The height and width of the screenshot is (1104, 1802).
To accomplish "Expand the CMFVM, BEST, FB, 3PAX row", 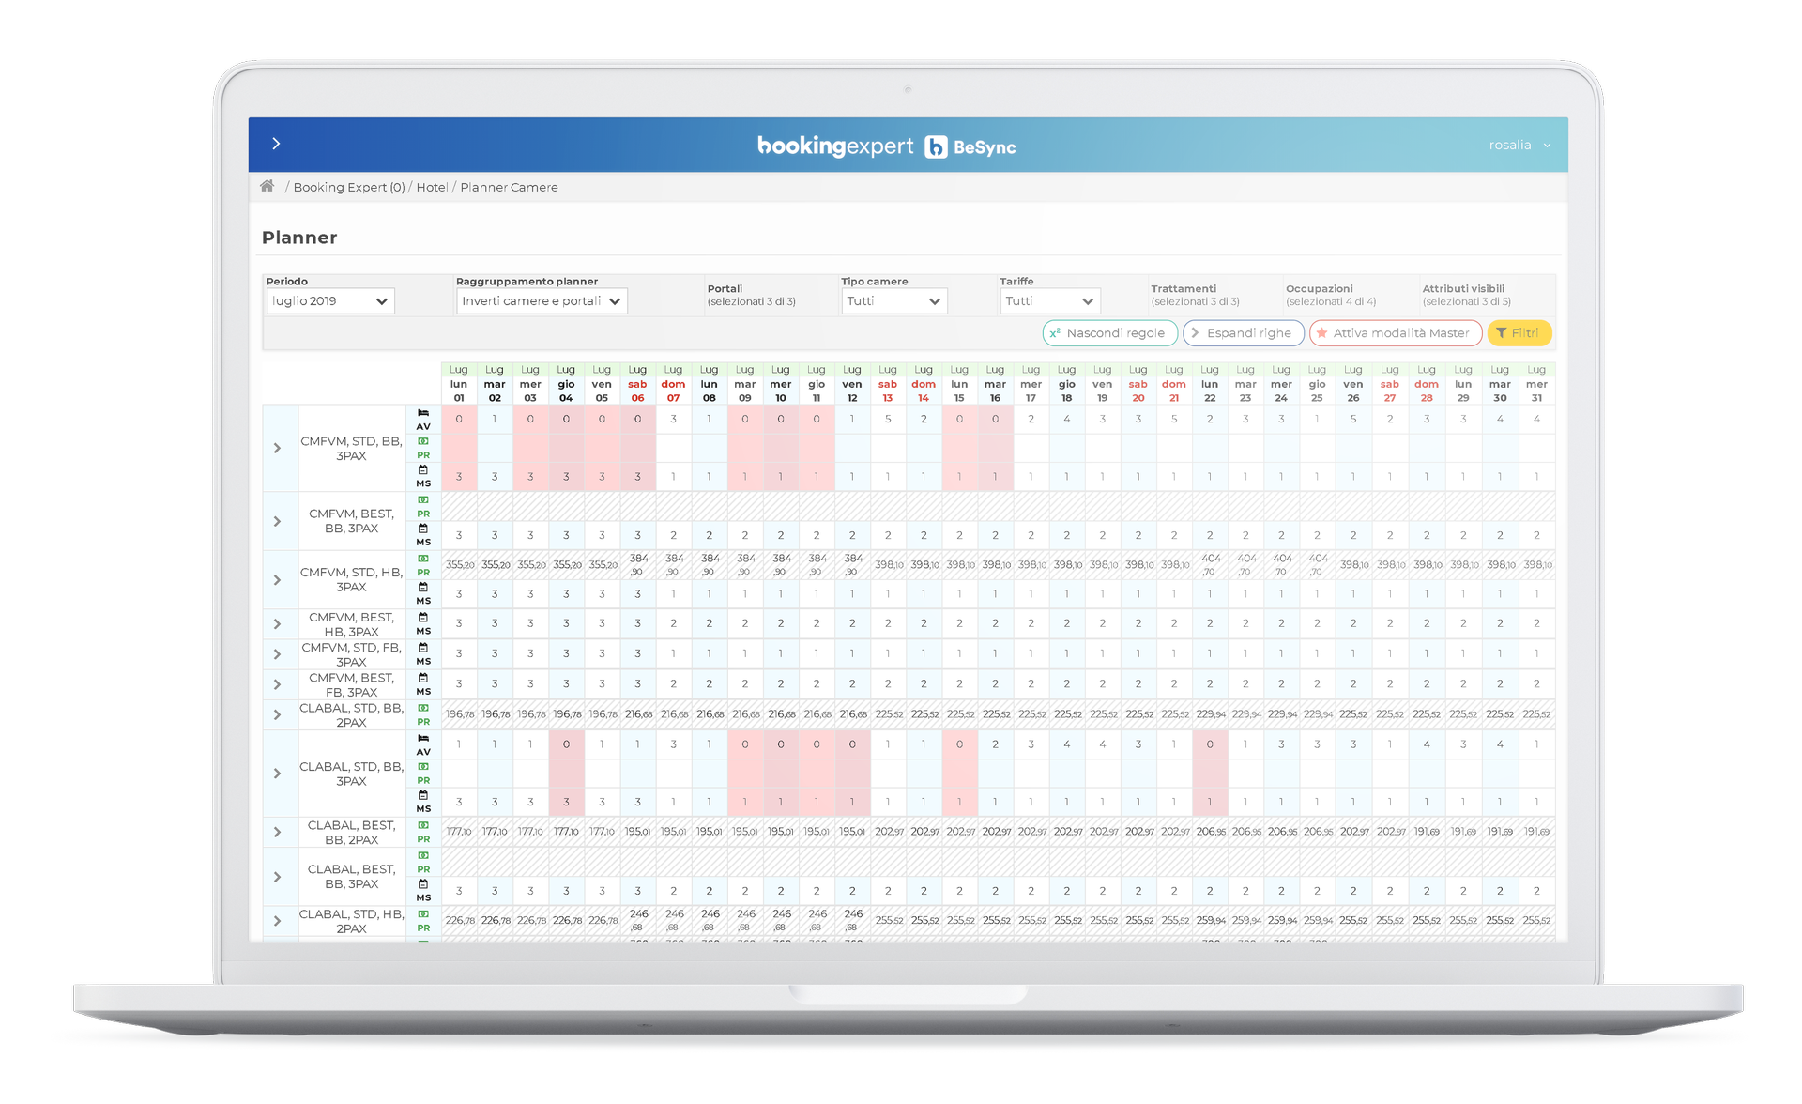I will (278, 684).
